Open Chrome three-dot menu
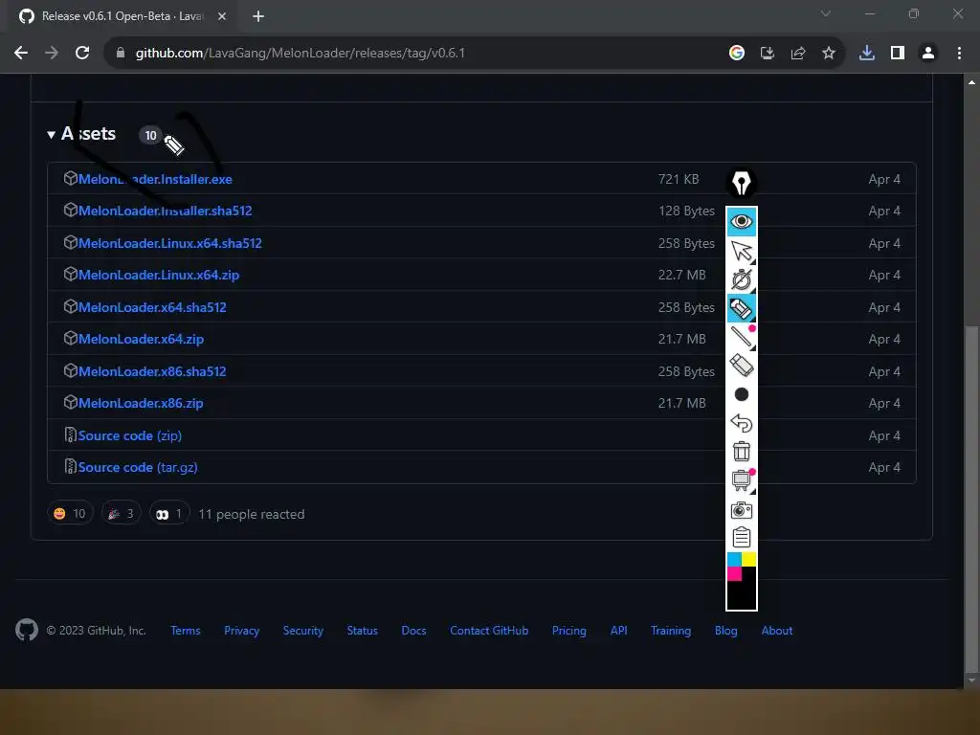 [x=959, y=54]
